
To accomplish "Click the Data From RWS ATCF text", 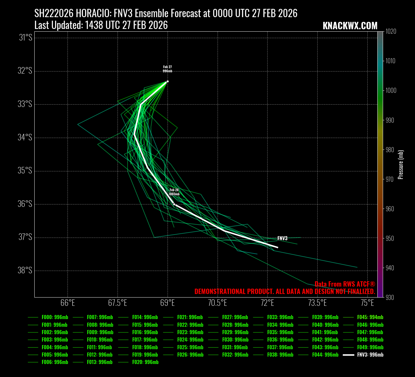I will coord(345,284).
